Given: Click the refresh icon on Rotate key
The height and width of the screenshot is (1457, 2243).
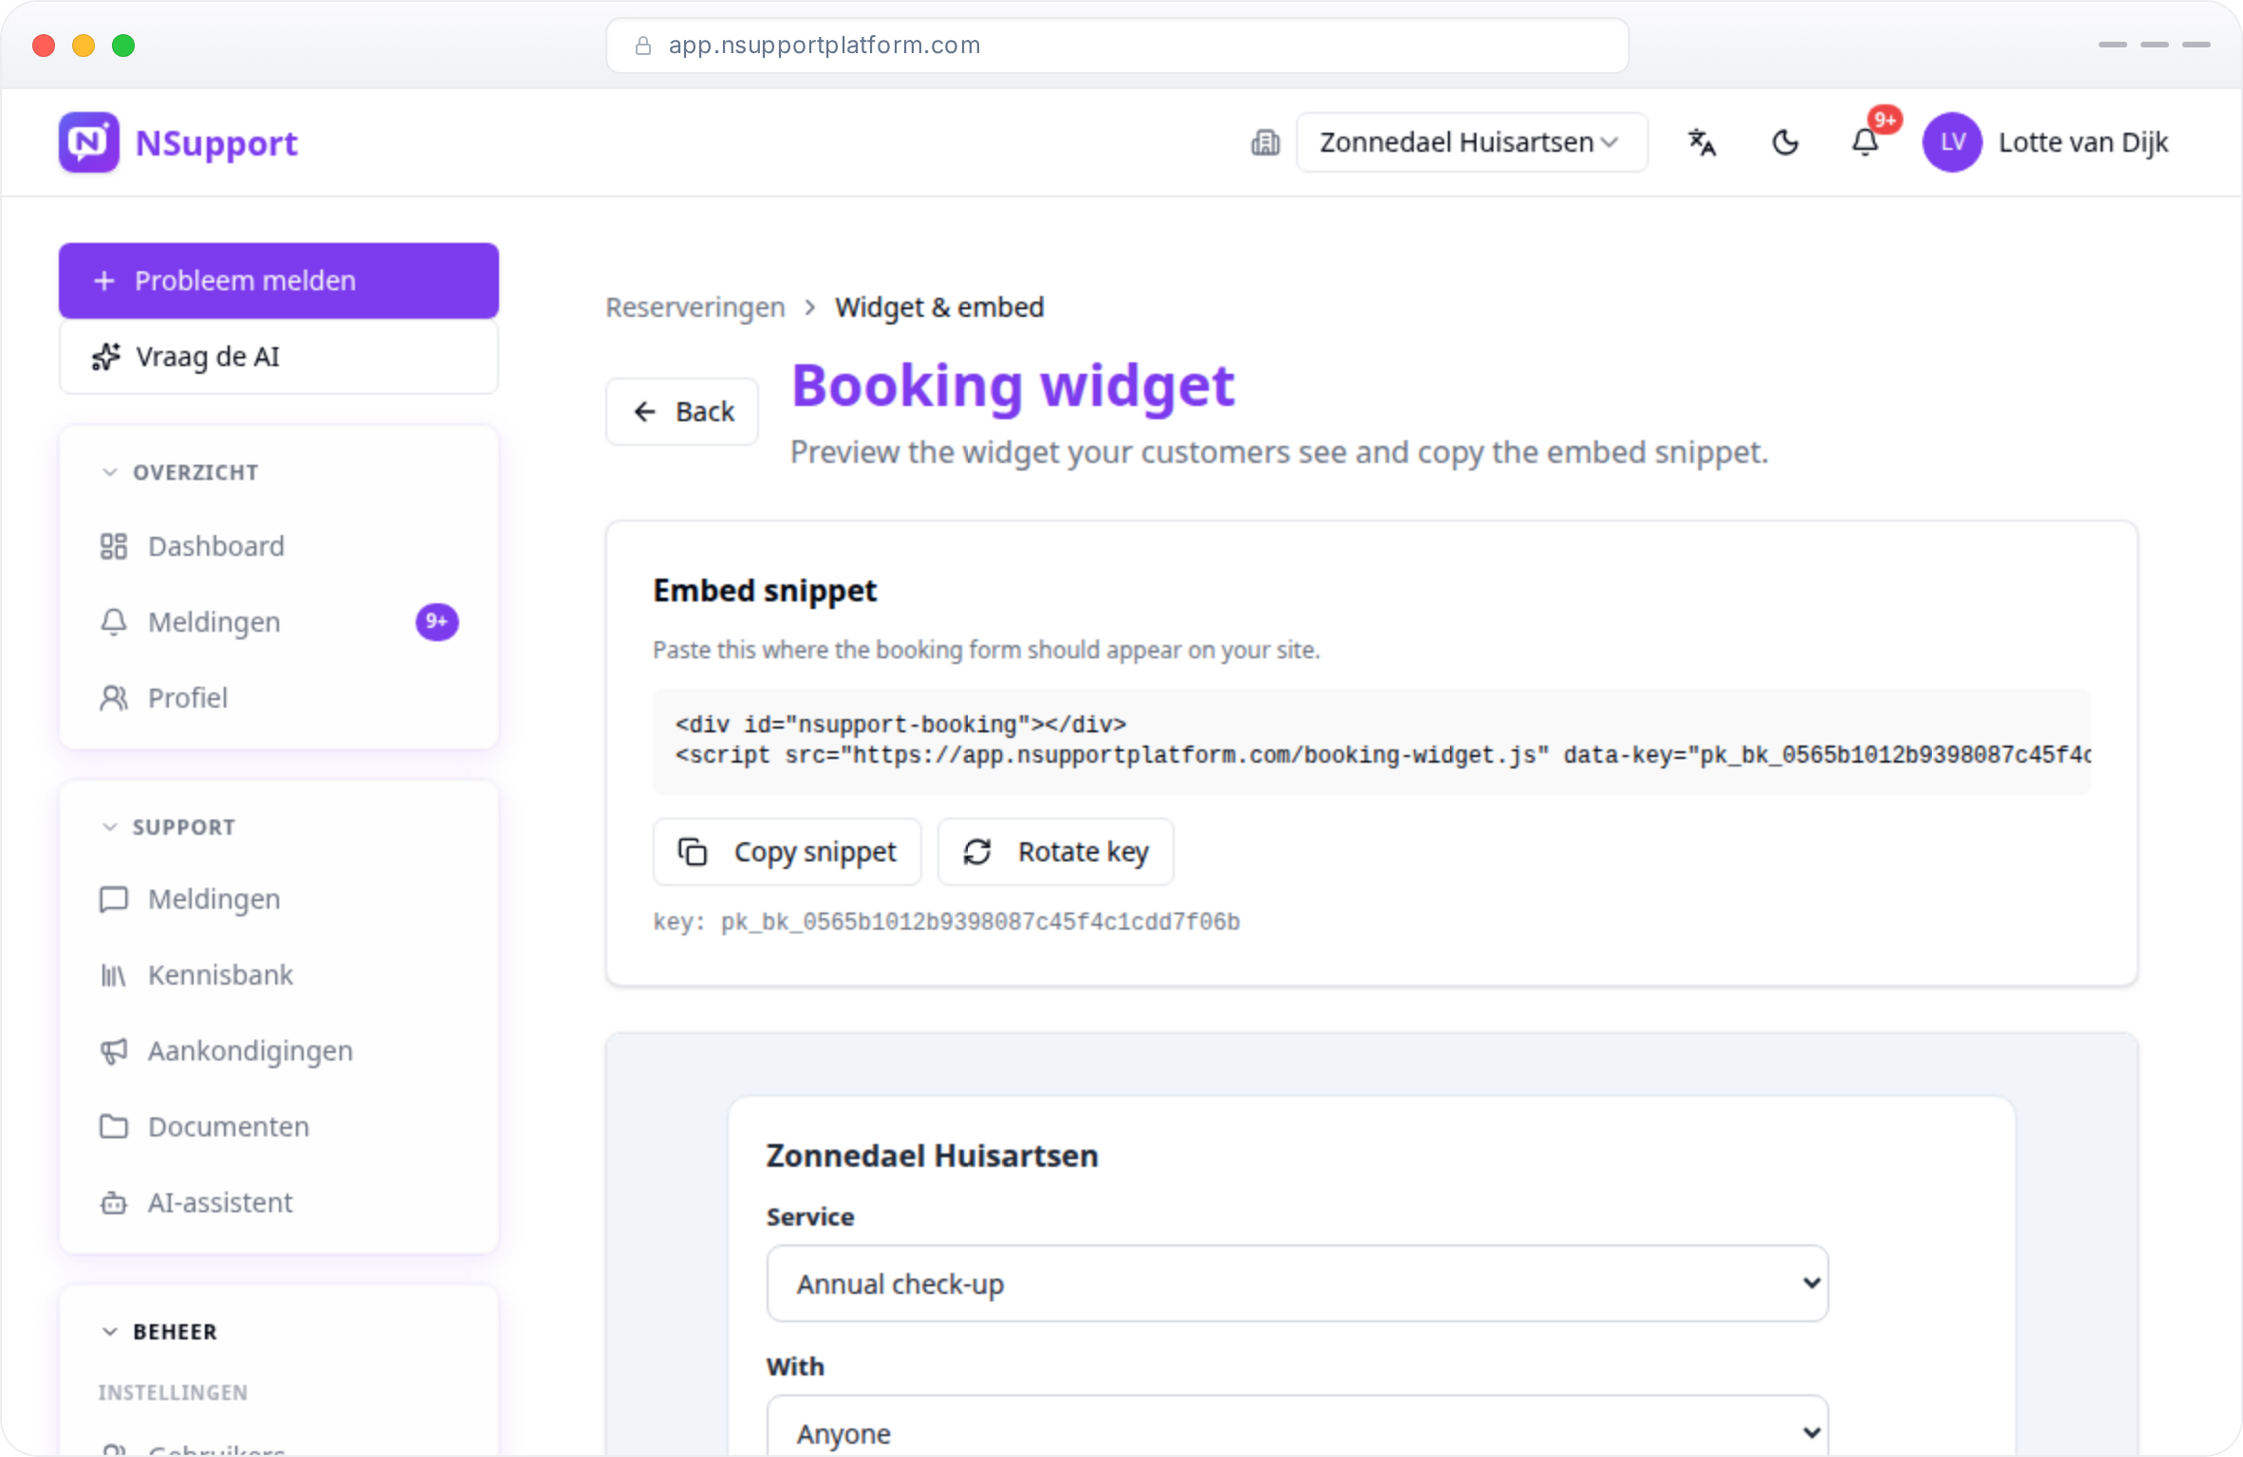Looking at the screenshot, I should tap(977, 852).
